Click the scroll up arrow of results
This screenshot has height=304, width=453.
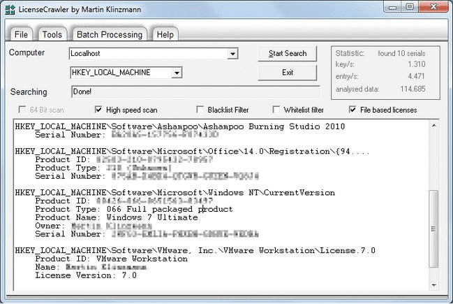pos(433,126)
